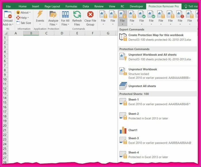Viewport: 201px width, 167px height.
Task: Click the Unload Add-in icon
Action: point(8,14)
